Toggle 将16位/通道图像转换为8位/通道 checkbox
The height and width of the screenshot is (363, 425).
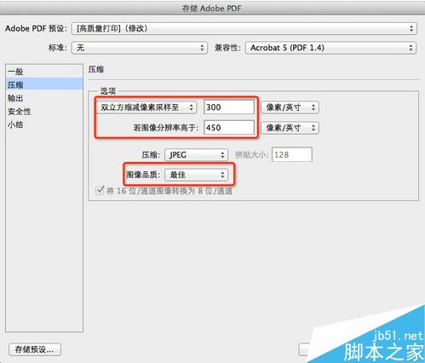click(100, 190)
